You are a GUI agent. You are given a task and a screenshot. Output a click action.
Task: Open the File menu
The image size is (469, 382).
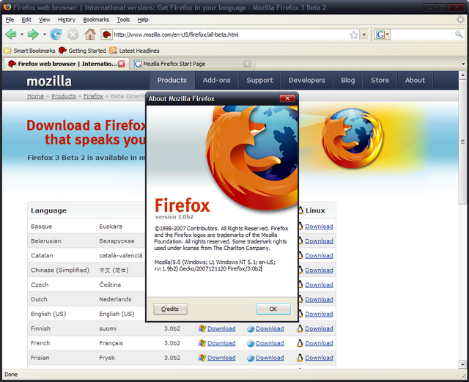pos(10,20)
